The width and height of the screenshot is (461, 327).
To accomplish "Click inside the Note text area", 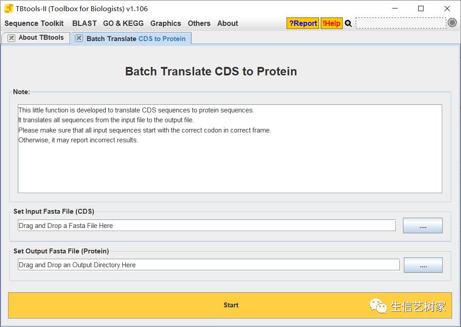I will [230, 149].
